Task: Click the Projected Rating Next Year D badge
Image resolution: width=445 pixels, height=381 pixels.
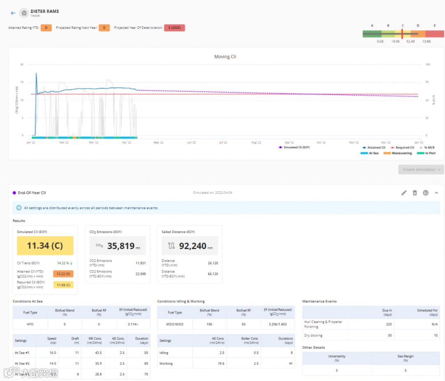Action: point(104,28)
